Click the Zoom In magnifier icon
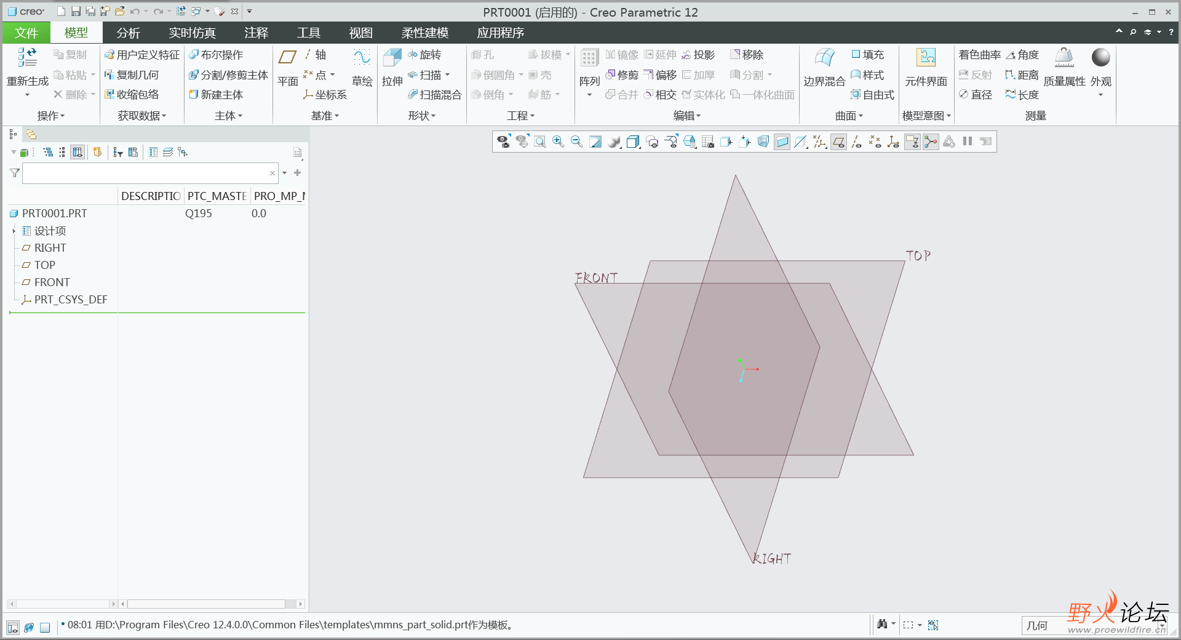The width and height of the screenshot is (1181, 640). point(558,142)
